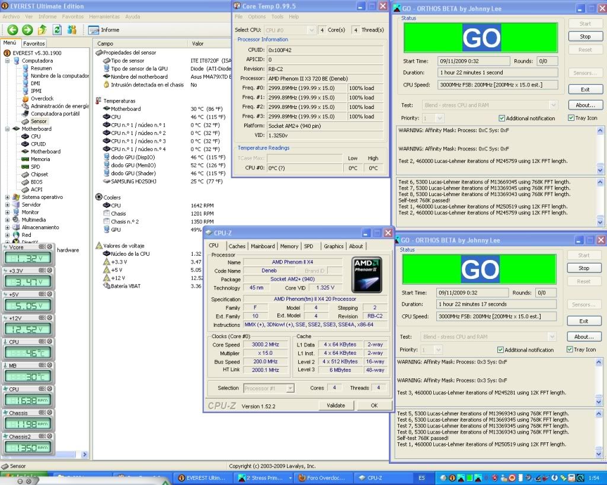Click the CPU Speed field in upper ORTHOS
This screenshot has width=607, height=485.
pos(498,85)
